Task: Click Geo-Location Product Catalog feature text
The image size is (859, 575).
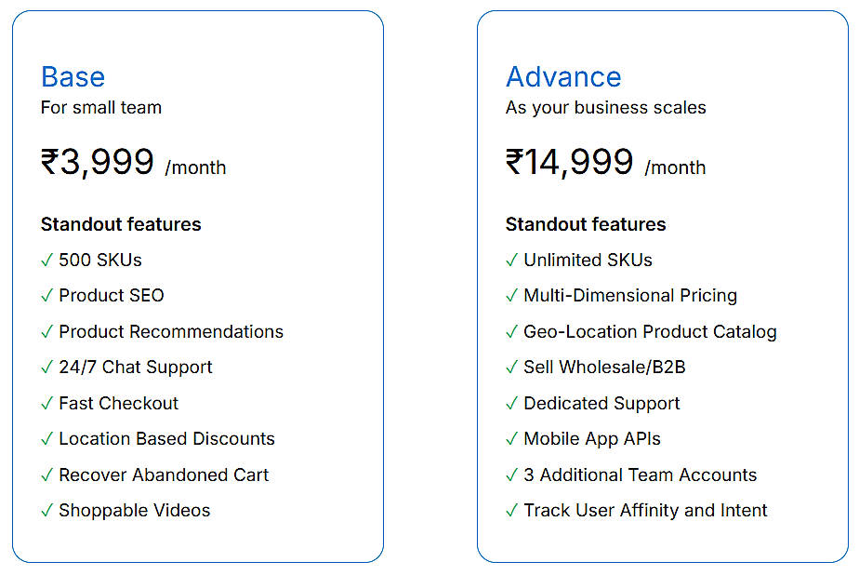Action: (x=650, y=332)
